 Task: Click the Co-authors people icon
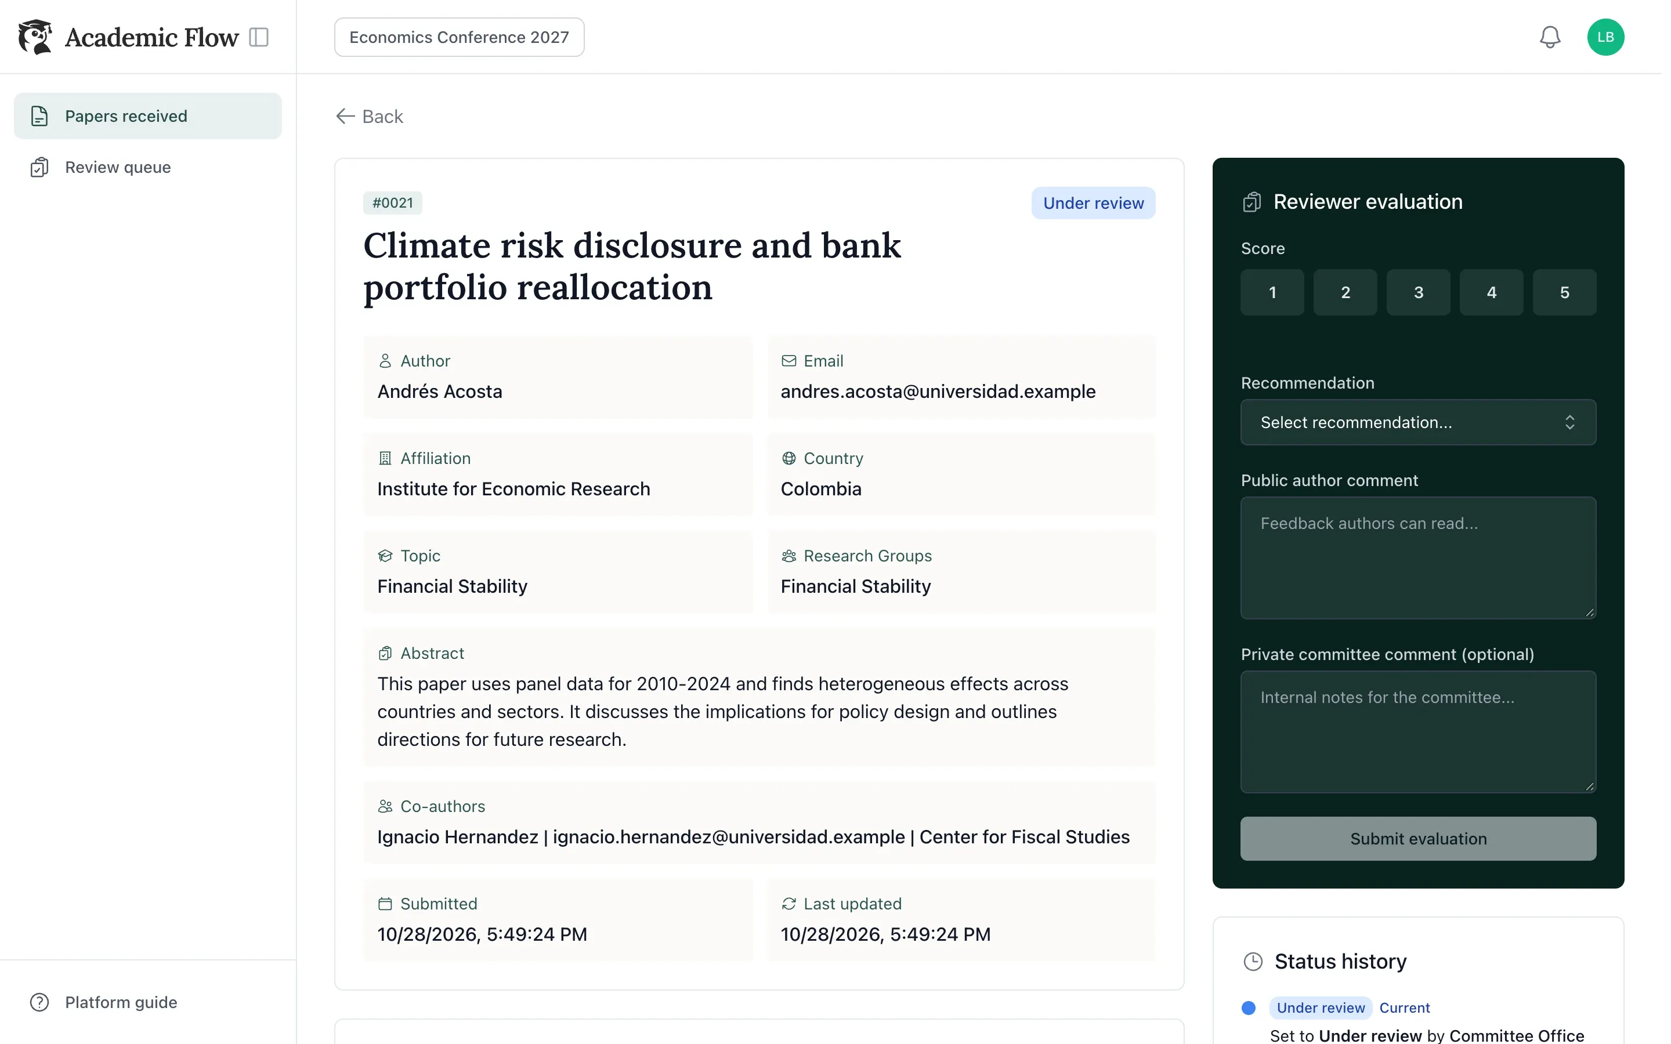[x=385, y=806]
